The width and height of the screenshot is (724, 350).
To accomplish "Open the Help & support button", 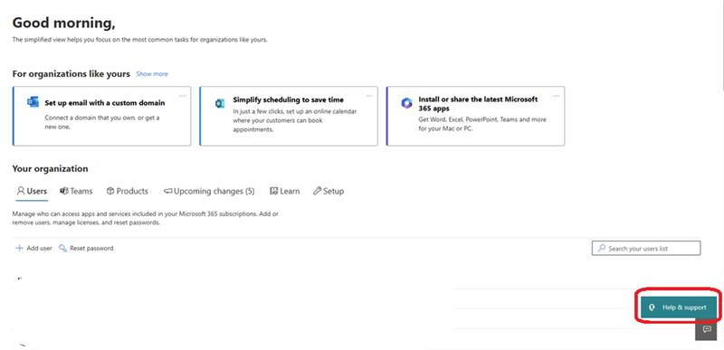I will click(x=679, y=307).
